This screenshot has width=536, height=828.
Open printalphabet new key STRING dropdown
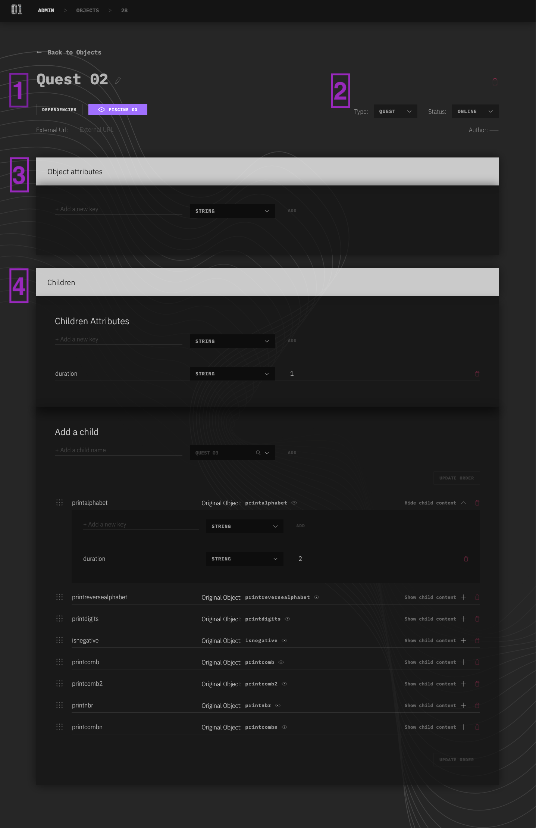(245, 526)
